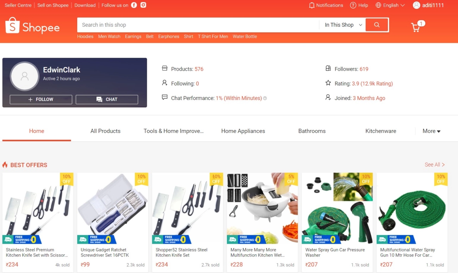The image size is (458, 273).
Task: Click the Water Bottle search suggestion
Action: [245, 37]
